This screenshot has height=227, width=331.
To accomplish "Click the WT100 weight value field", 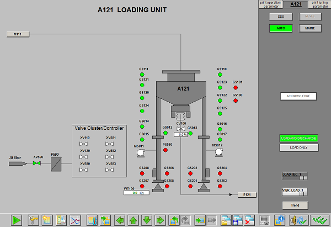I will pyautogui.click(x=136, y=193).
